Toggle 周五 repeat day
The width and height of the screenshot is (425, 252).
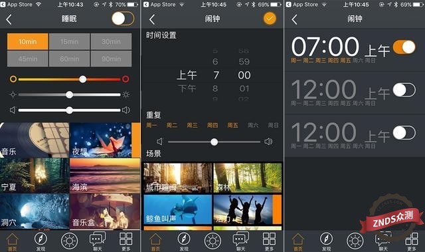233,125
